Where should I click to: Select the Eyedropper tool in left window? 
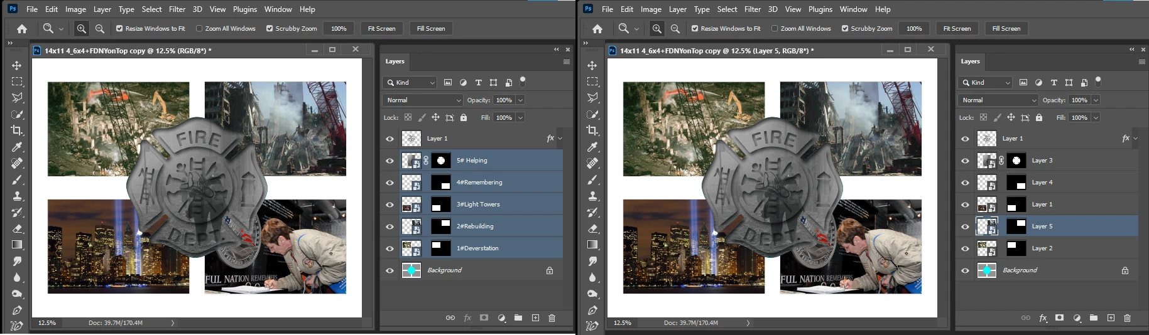pos(17,147)
